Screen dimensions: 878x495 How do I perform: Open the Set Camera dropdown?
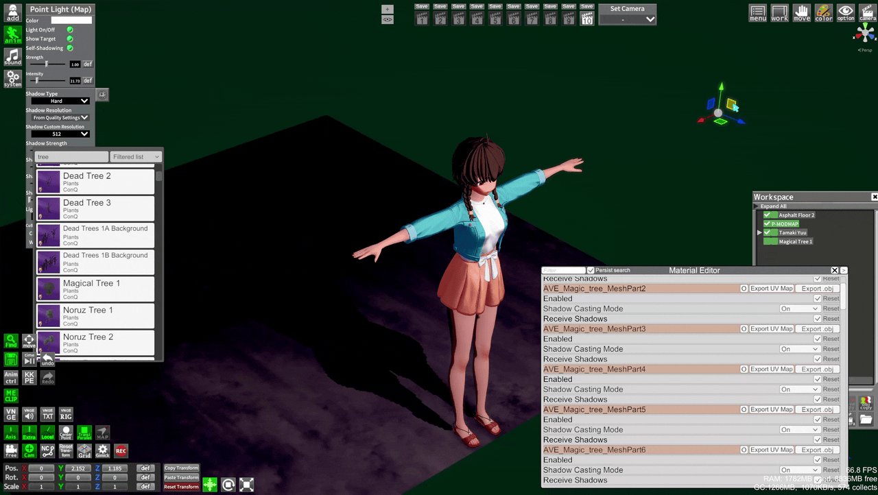(627, 19)
